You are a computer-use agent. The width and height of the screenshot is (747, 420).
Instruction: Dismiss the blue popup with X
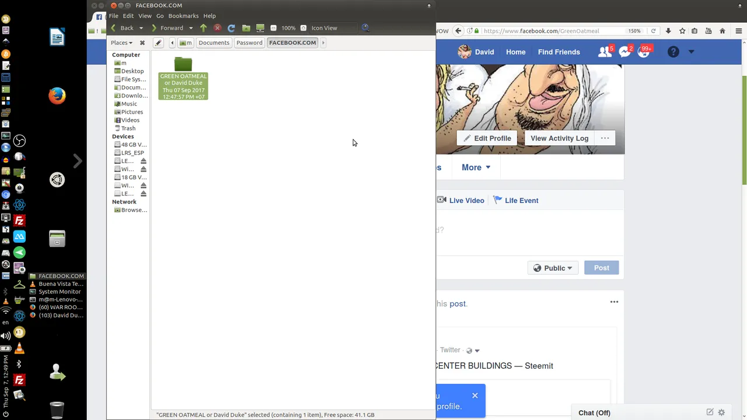(x=475, y=395)
